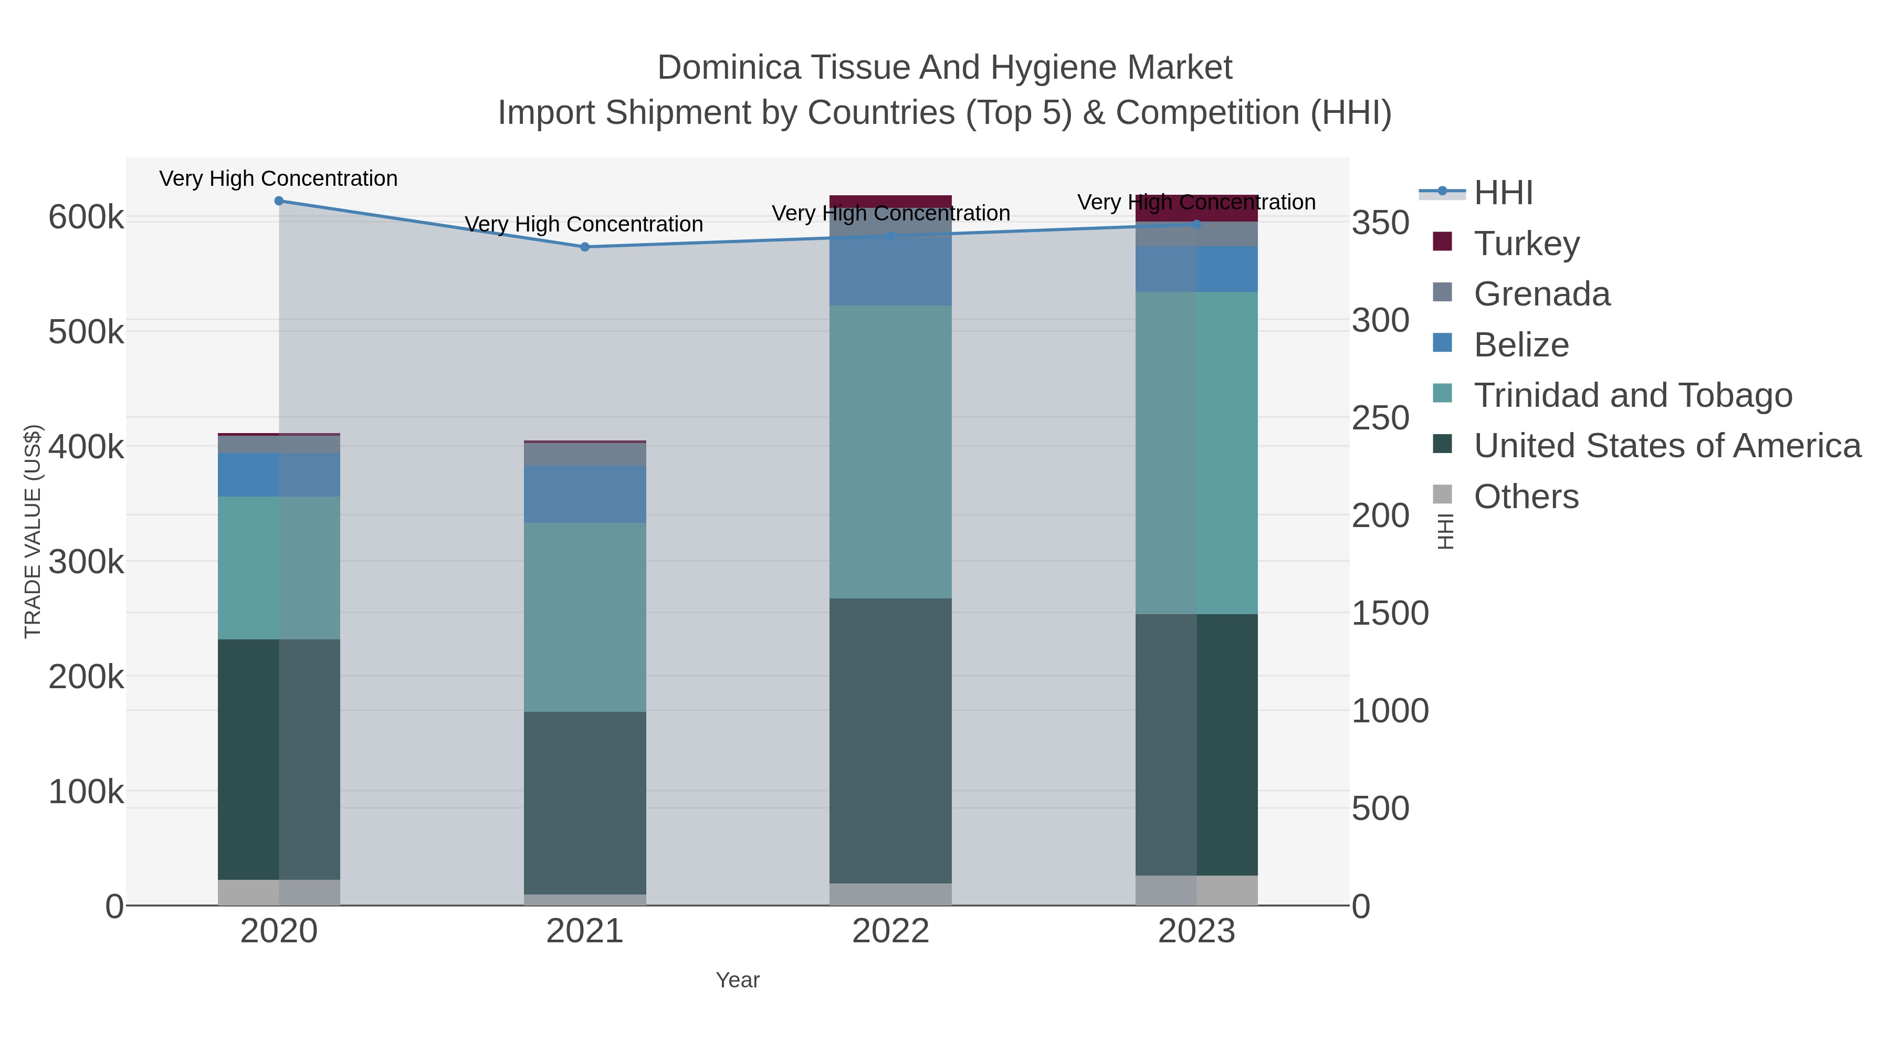Toggle Others series in the legend
1890x1063 pixels.
coord(1506,496)
